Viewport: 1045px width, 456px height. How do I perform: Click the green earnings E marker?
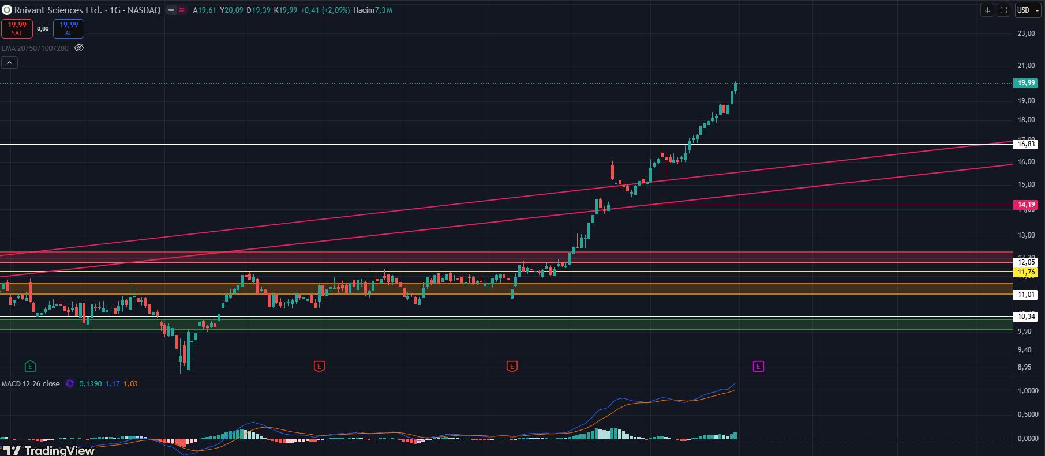[x=30, y=366]
